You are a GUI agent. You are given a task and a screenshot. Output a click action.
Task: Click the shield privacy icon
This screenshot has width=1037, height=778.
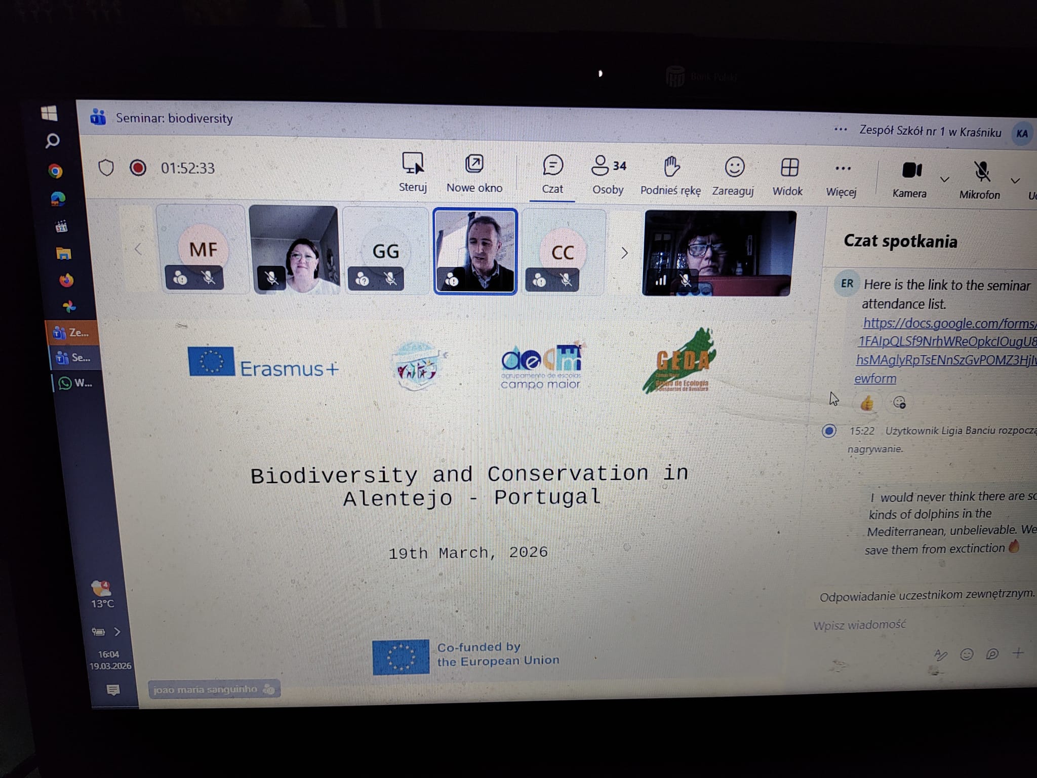[x=106, y=168]
